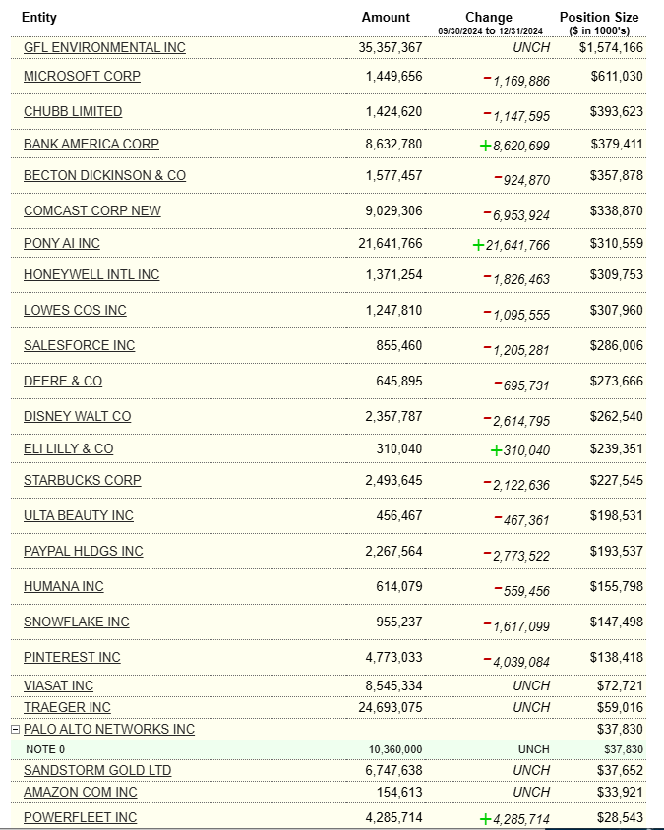Collapse the Palo Alto Networks Inc row

[16, 730]
